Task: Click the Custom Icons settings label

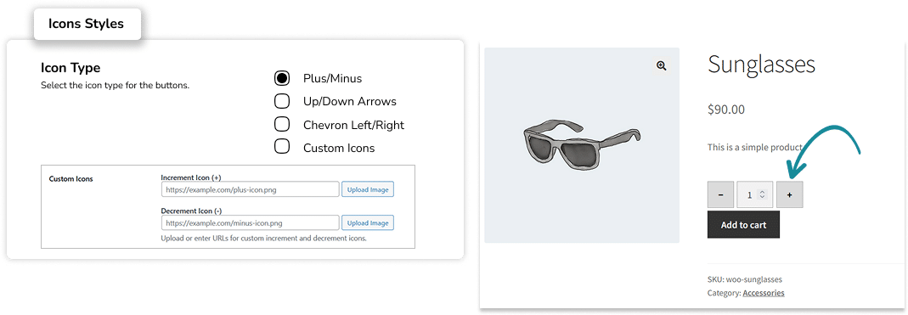Action: (71, 179)
